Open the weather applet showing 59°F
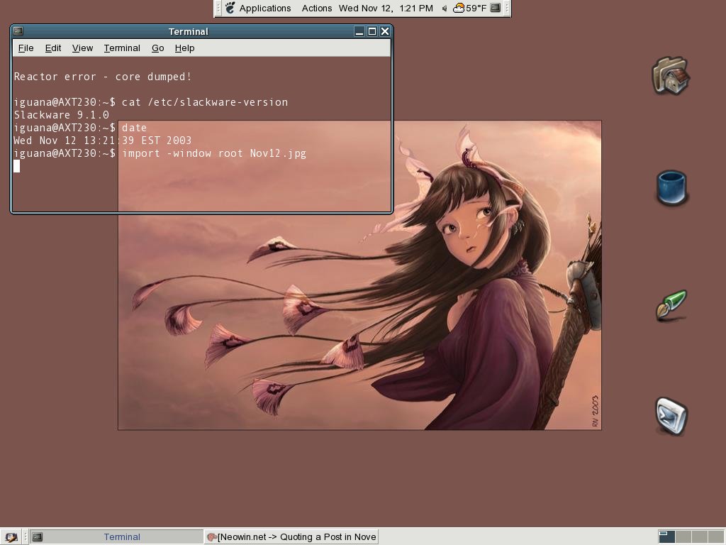The height and width of the screenshot is (545, 726). click(x=469, y=9)
